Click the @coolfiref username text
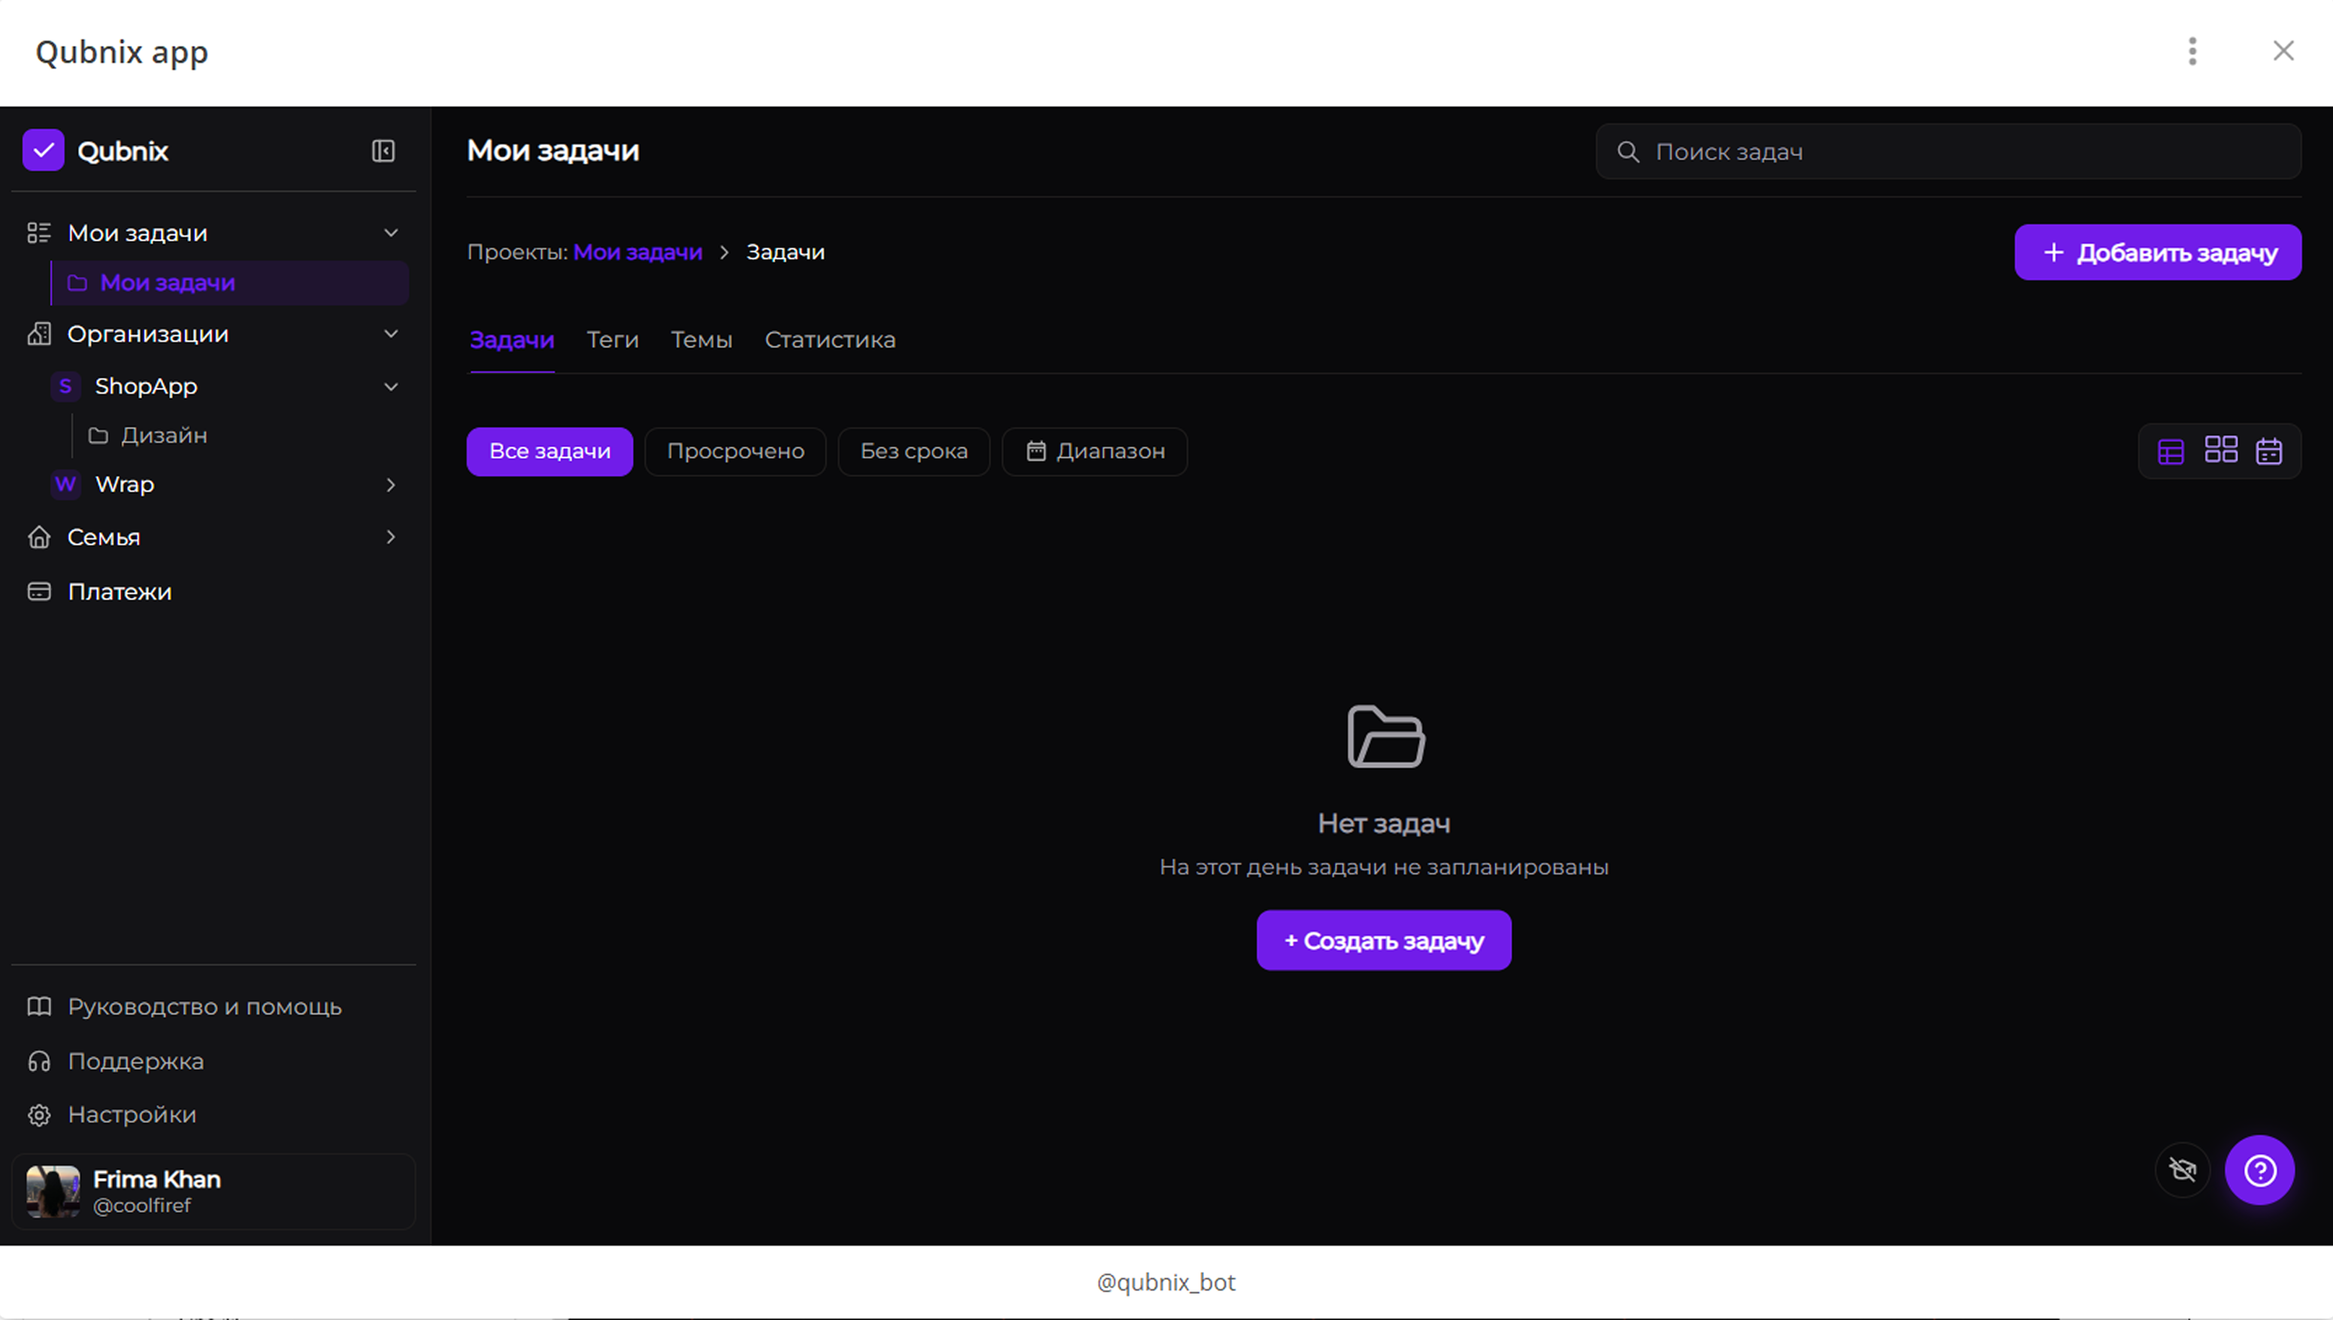Screen dimensions: 2333x1320 (142, 1206)
